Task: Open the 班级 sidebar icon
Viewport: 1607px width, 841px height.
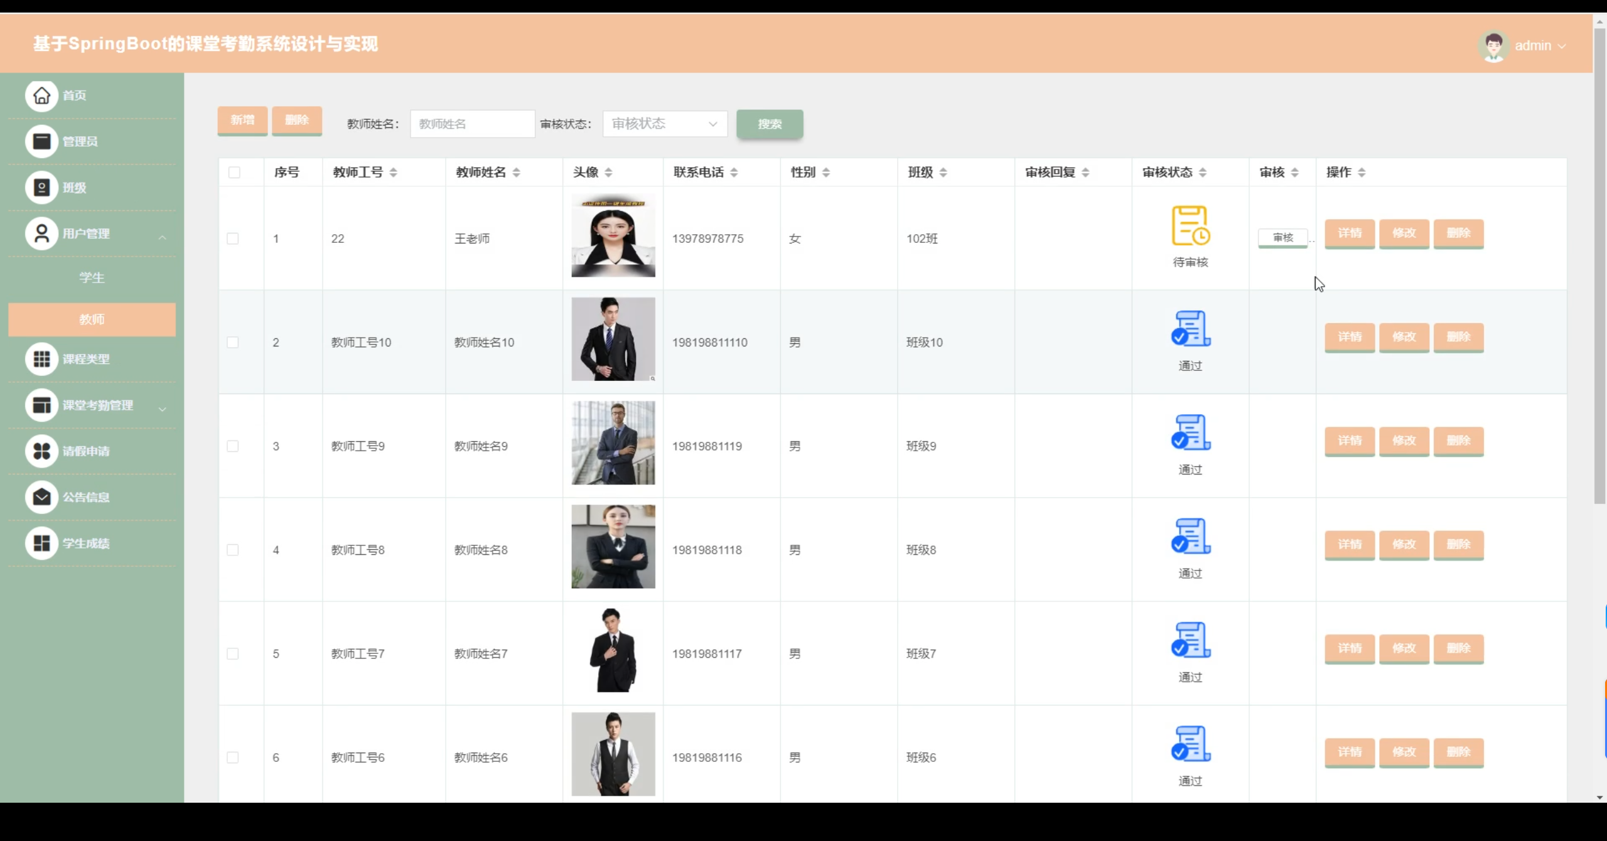Action: click(x=41, y=188)
